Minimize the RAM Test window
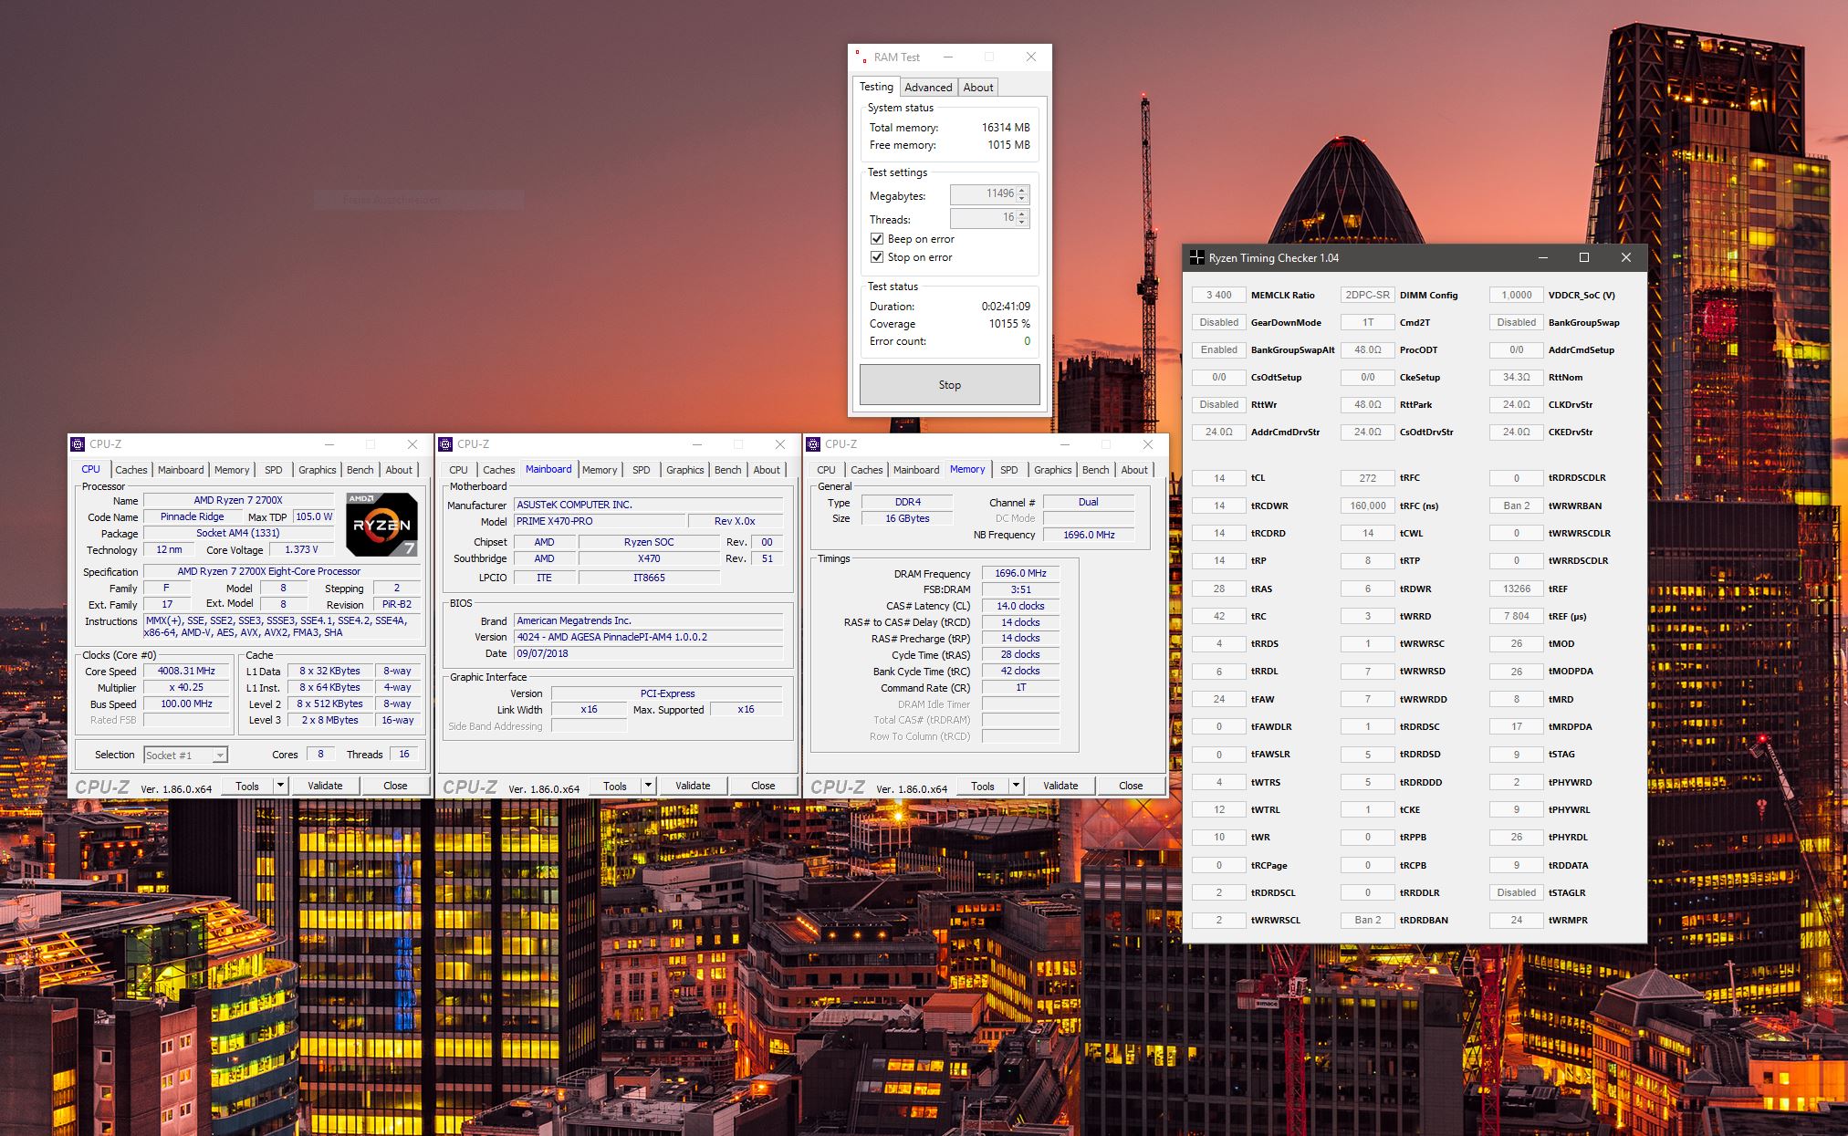Screen dimensions: 1848x1136 (948, 57)
